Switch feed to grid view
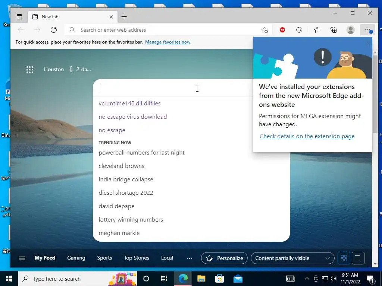 pyautogui.click(x=344, y=258)
